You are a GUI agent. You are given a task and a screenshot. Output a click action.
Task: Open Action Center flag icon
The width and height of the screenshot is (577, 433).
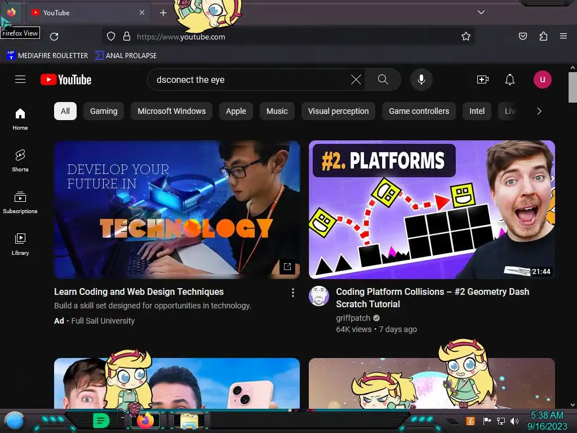click(x=487, y=421)
